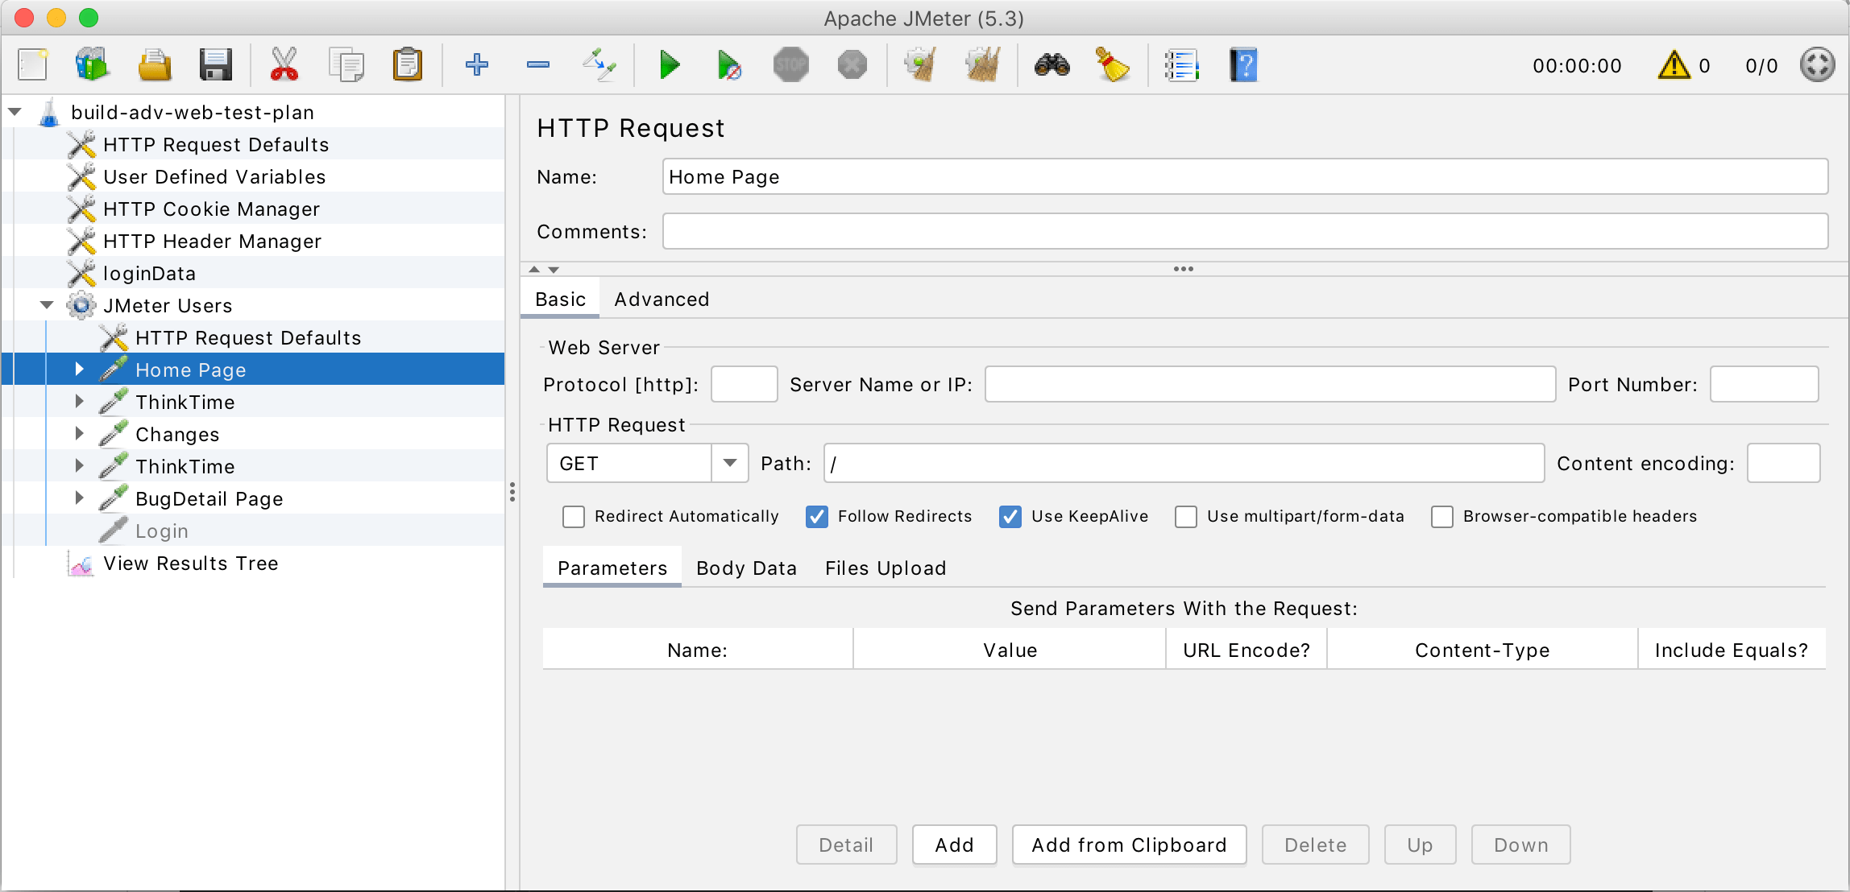Screen dimensions: 1850x892
Task: Enable Redirect Automatically checkbox
Action: click(x=574, y=516)
